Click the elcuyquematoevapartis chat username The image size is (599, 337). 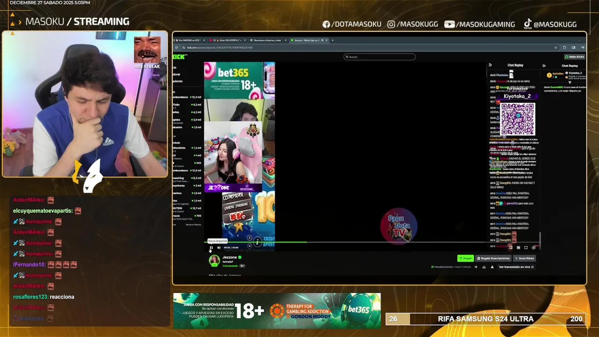tap(43, 211)
